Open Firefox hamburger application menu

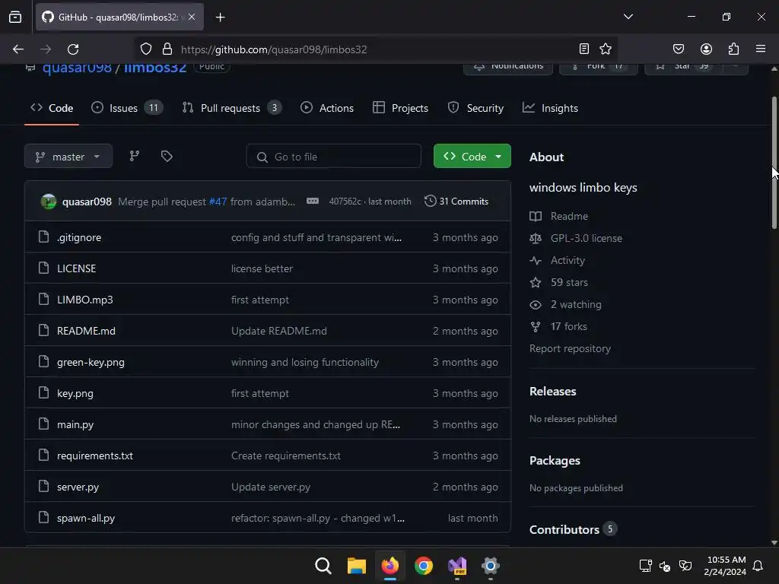click(761, 49)
